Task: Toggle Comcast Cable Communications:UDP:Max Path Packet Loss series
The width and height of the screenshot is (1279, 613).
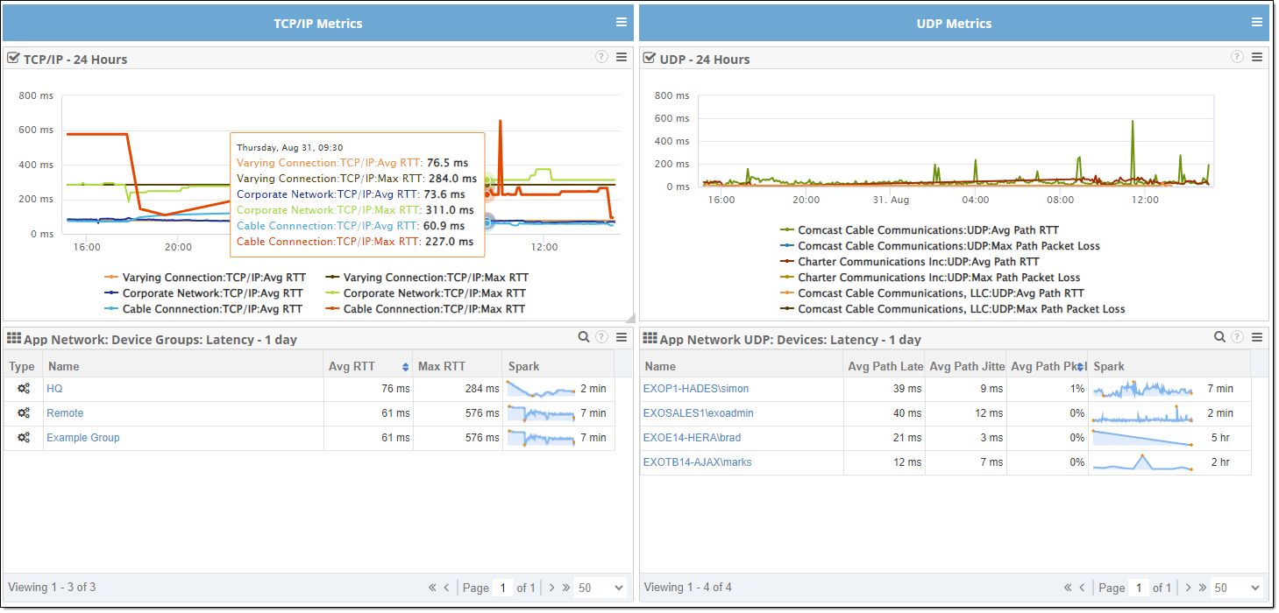Action: (940, 246)
